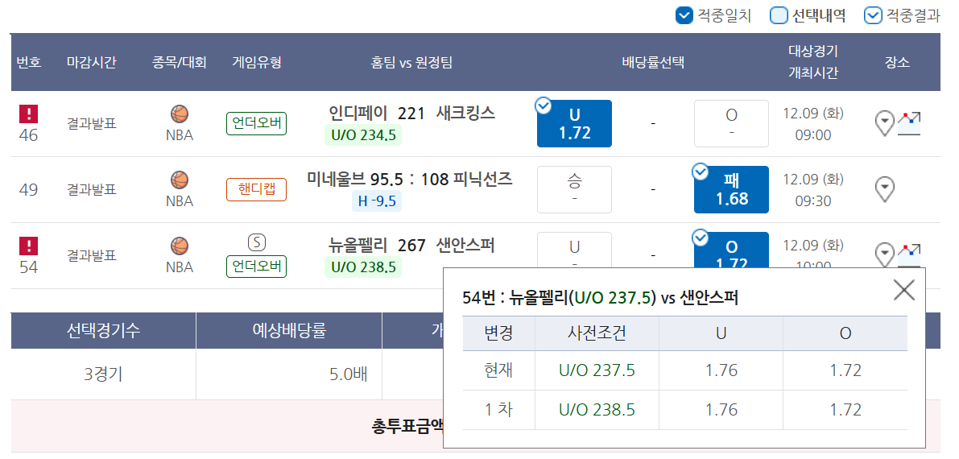
Task: Click the 언더오버 game type tag for game 46
Action: tap(257, 123)
